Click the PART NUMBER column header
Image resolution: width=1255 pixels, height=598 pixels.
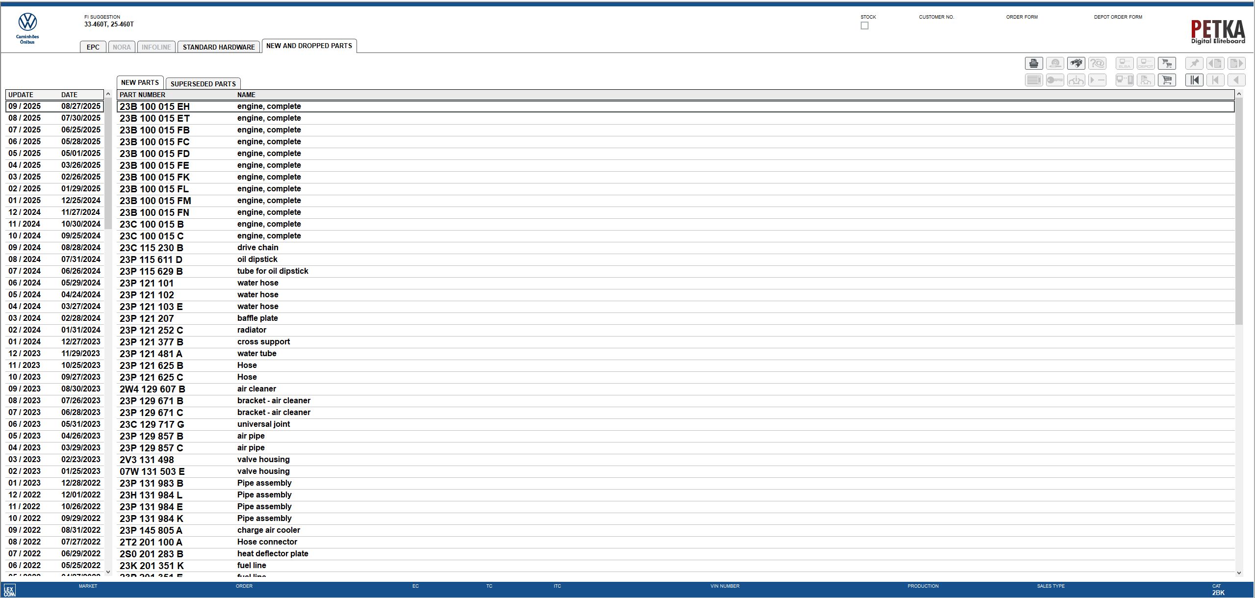coord(142,95)
